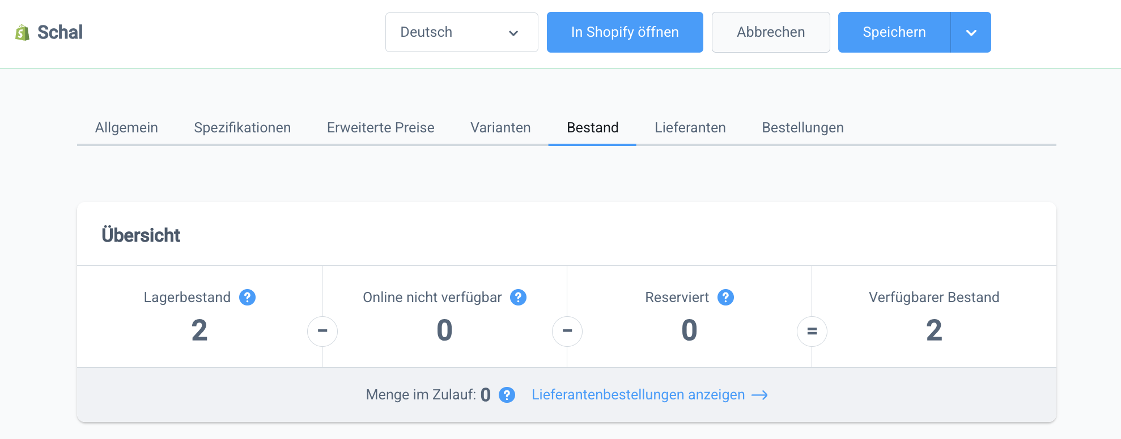The height and width of the screenshot is (439, 1121).
Task: Go to the Lieferanten tab
Action: point(690,128)
